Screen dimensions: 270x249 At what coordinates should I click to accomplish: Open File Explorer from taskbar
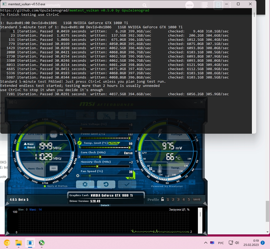pyautogui.click(x=18, y=243)
